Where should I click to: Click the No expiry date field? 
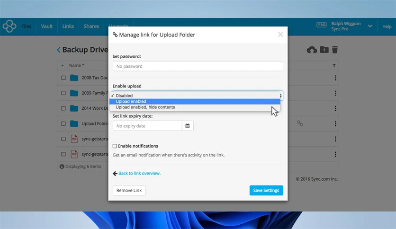[x=147, y=126]
